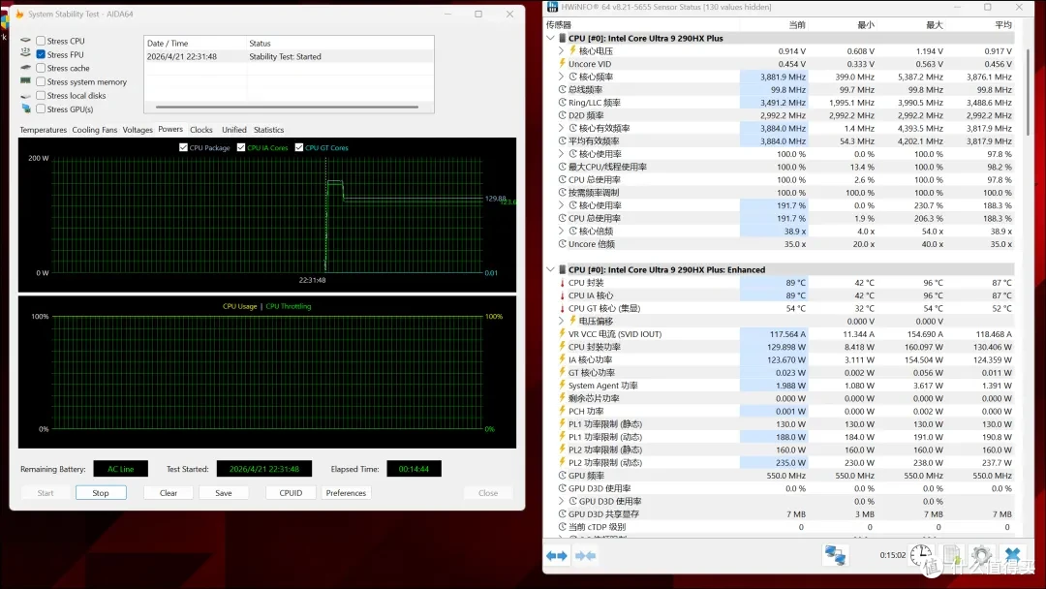
Task: Select the Stability Test: Started log row
Action: pos(289,57)
